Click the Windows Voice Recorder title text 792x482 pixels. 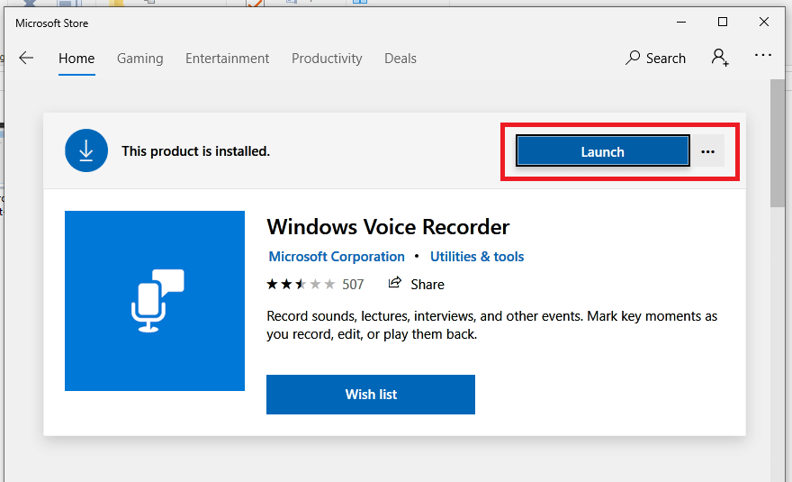[x=388, y=227]
